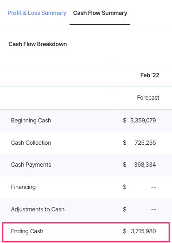Viewport: 172px width, 243px height.
Task: Click the Forecast column label
Action: pyautogui.click(x=148, y=98)
